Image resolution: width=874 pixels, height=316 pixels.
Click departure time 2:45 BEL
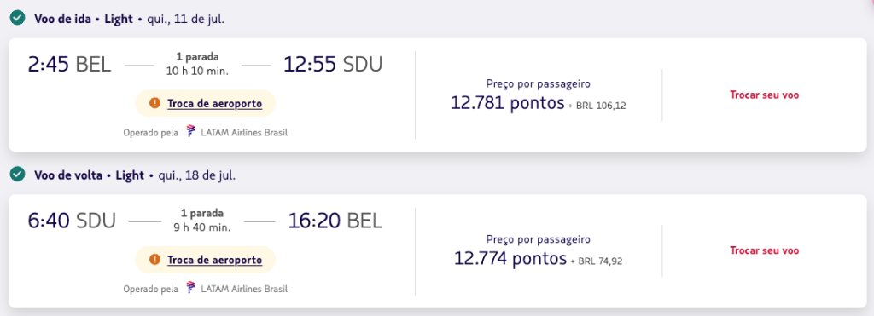(70, 65)
